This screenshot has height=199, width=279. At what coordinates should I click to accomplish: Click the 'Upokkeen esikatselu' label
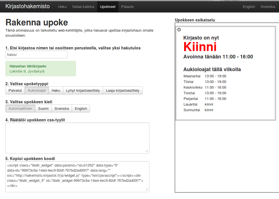pos(195,20)
